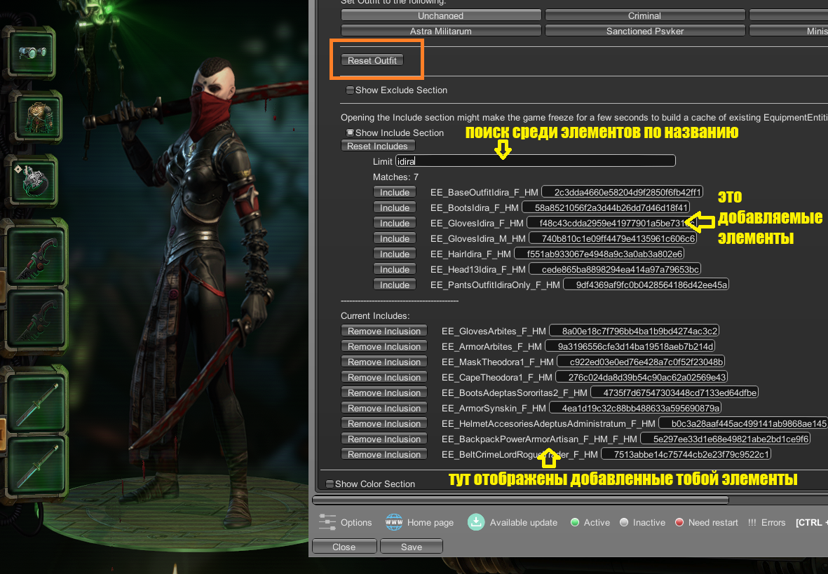Click GUID field of EE_Head13Idira_F_HM
Image resolution: width=828 pixels, height=574 pixels.
pos(615,269)
